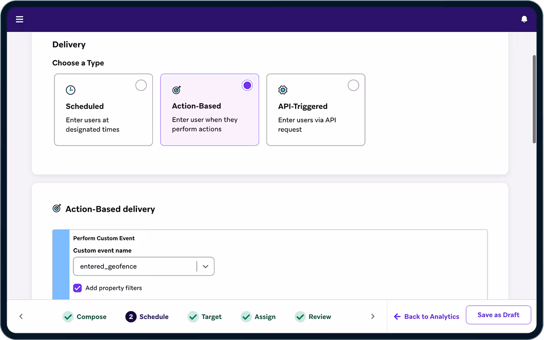Click the Schedule step number 2 badge
Image resolution: width=544 pixels, height=340 pixels.
(131, 316)
